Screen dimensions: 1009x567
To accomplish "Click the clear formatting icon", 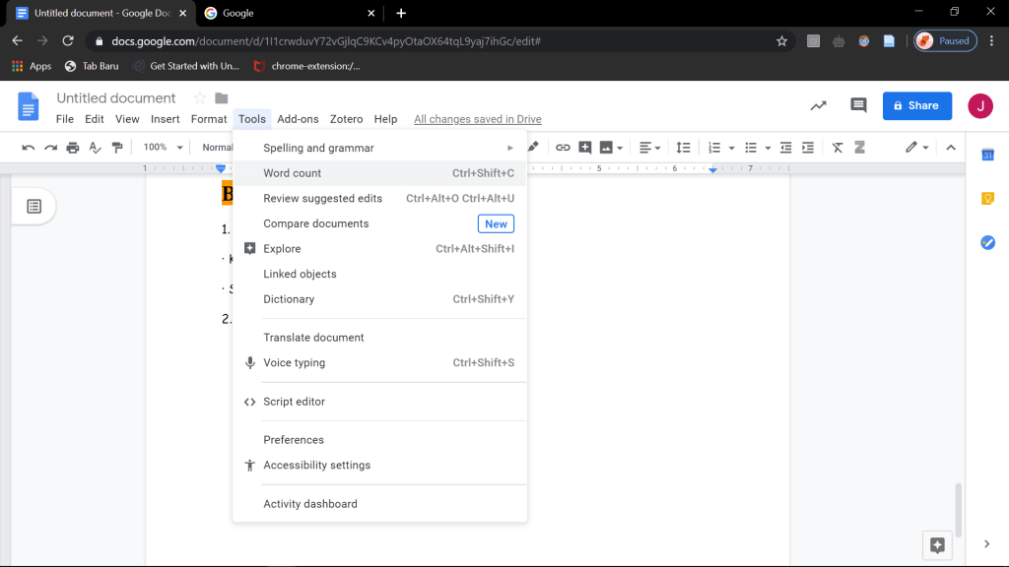I will coord(838,148).
